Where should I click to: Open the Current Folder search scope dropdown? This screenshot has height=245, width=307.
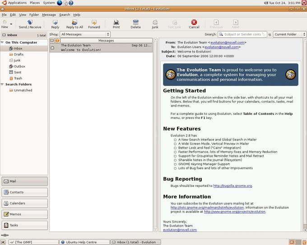289,34
